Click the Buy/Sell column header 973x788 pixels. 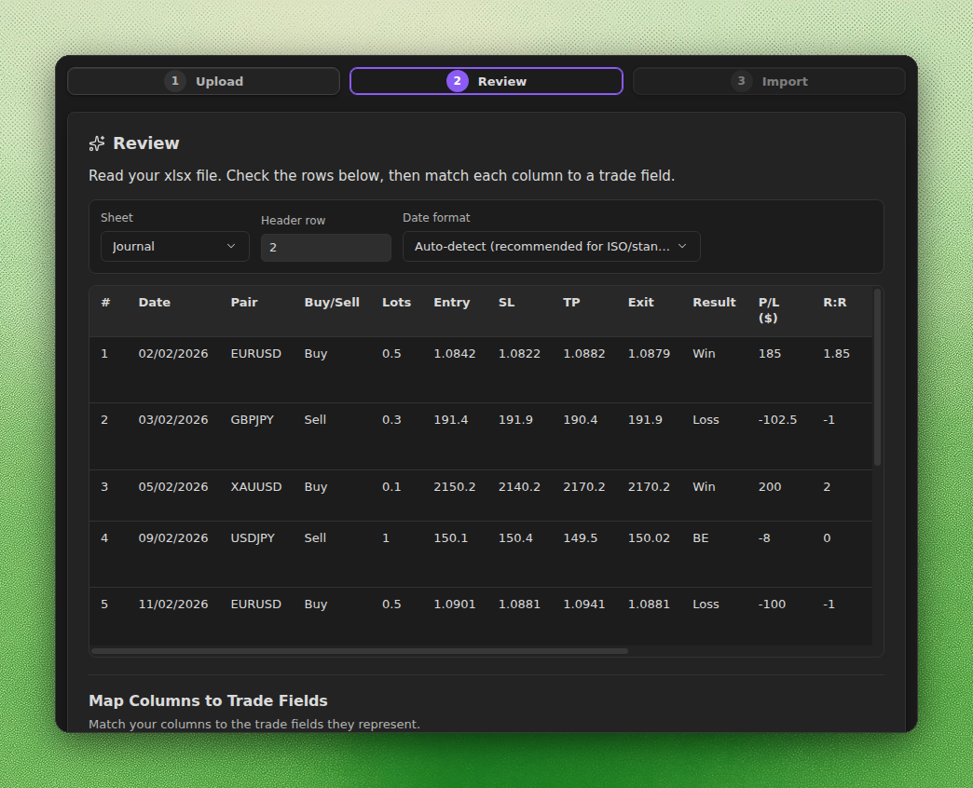pos(332,303)
